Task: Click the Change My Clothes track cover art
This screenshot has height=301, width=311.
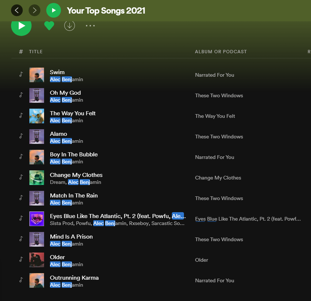Action: pos(37,178)
